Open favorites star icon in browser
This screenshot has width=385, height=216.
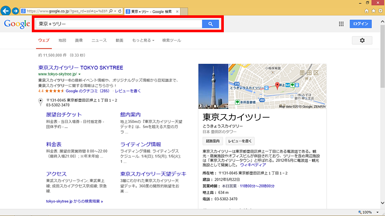[374, 10]
